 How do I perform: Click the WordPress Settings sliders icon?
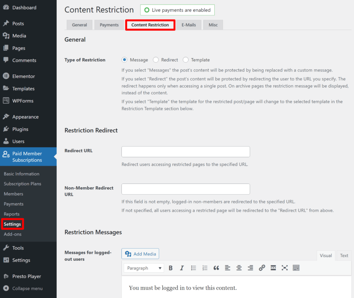tap(6, 260)
